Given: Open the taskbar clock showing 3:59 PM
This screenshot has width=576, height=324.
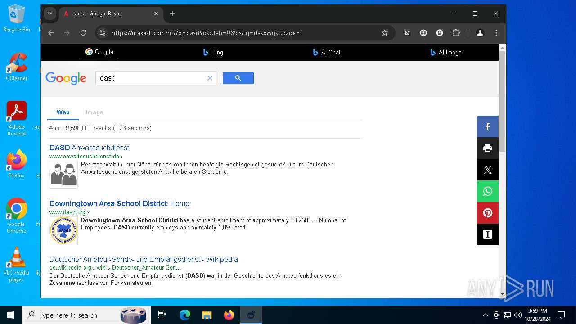Looking at the screenshot, I should pos(538,315).
